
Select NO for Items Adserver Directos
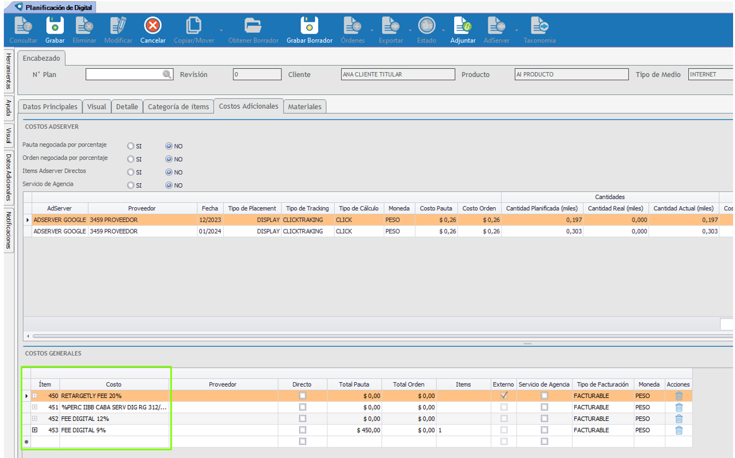[169, 172]
